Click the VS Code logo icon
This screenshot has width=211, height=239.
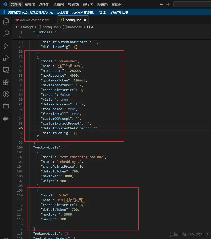[5, 4]
